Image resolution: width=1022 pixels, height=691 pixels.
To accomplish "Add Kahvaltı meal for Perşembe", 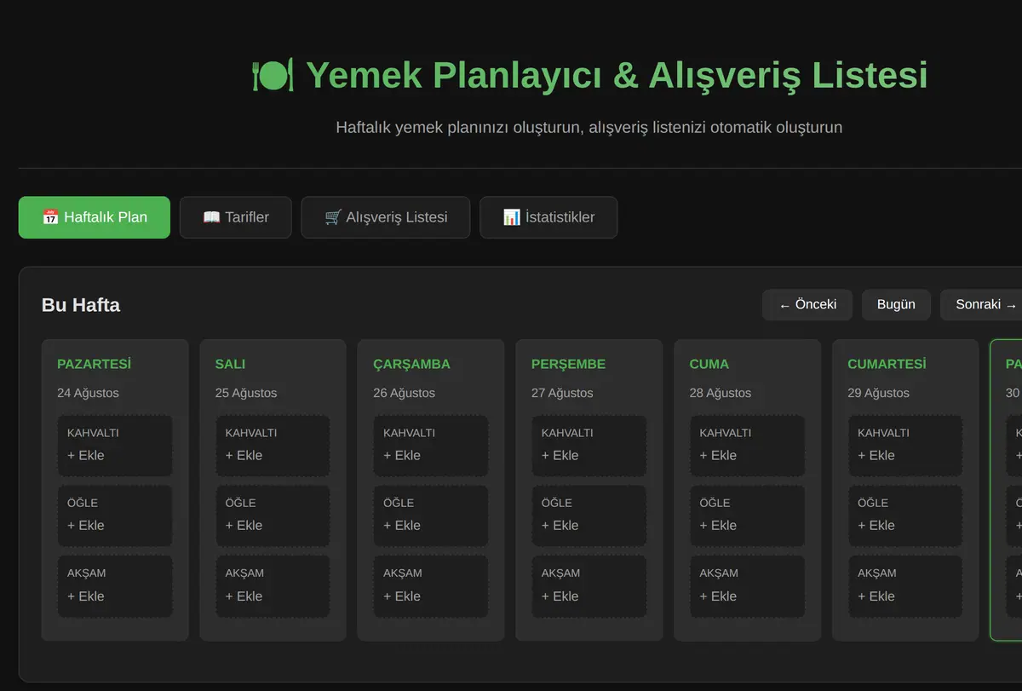I will (x=589, y=446).
